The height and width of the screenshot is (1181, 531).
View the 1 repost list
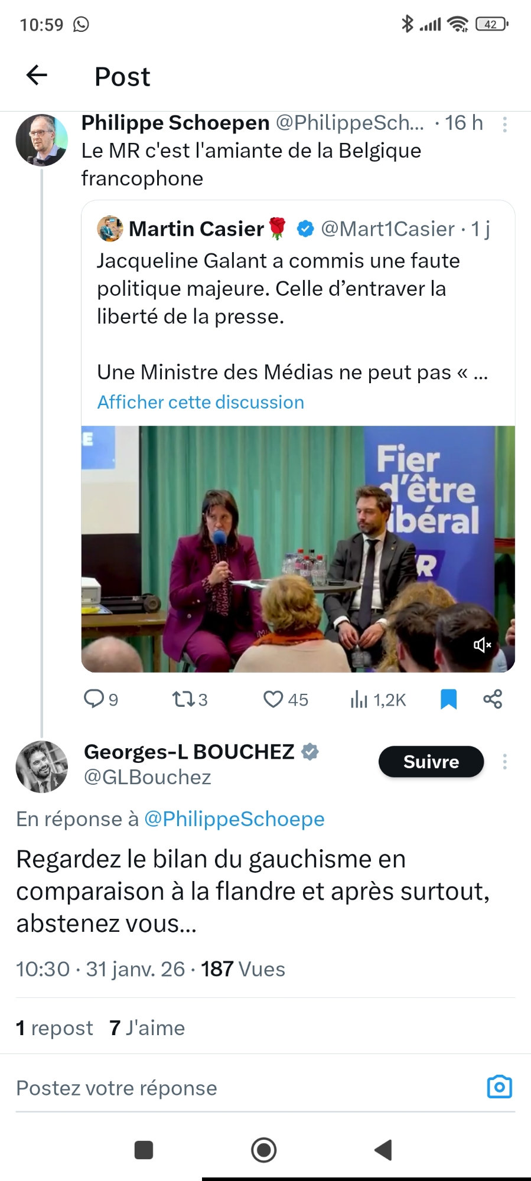coord(54,1028)
